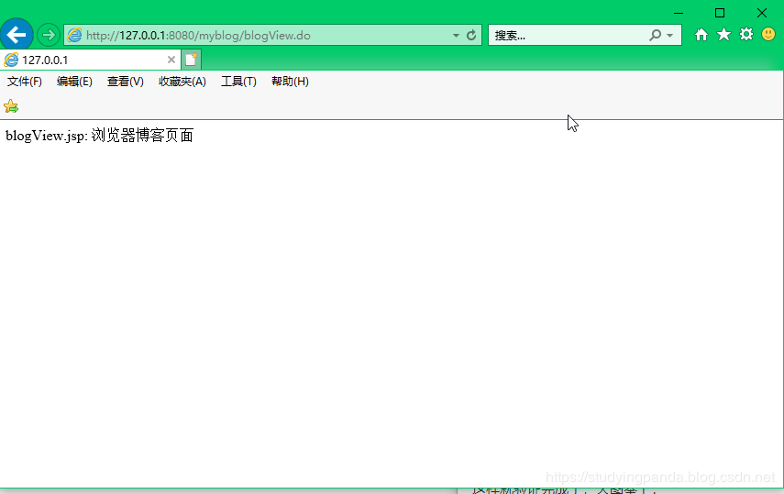This screenshot has height=494, width=784.
Task: Open Favorites star in top-right toolbar
Action: [x=723, y=35]
